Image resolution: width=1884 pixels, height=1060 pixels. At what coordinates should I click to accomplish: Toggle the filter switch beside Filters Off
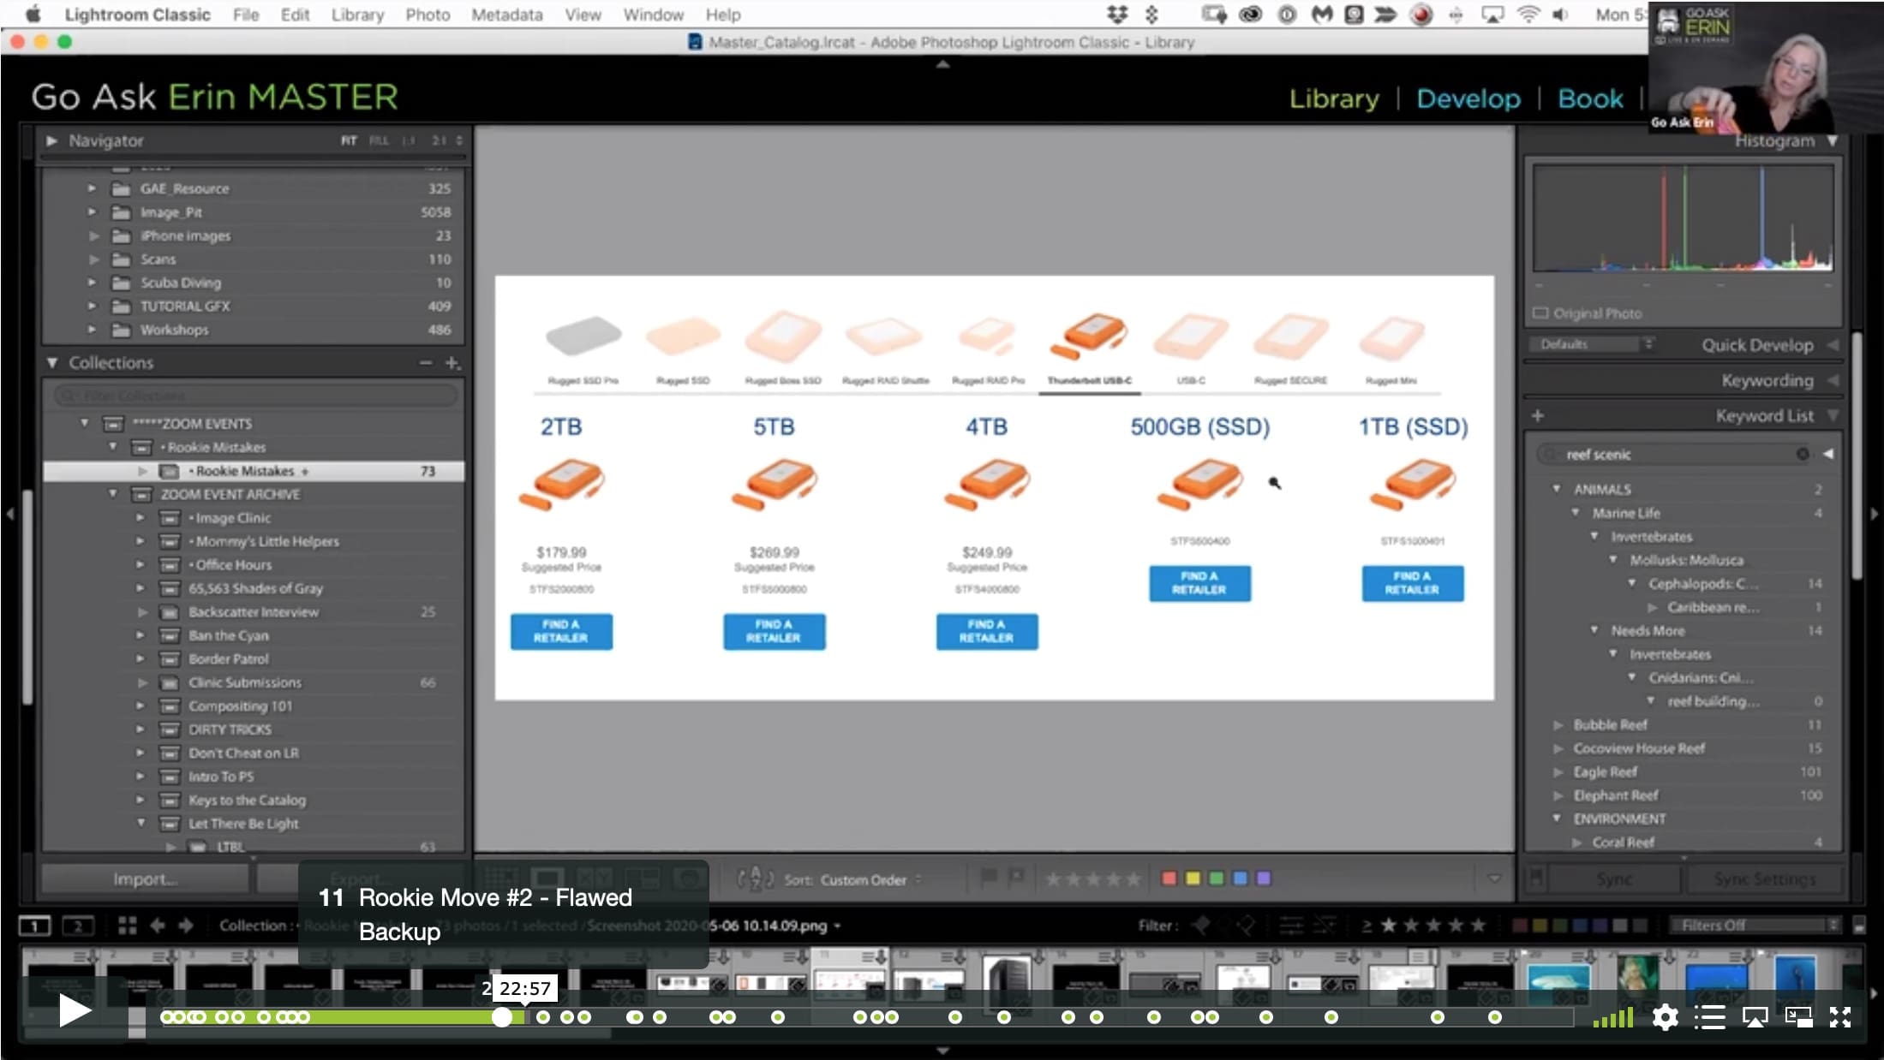pos(1858,926)
